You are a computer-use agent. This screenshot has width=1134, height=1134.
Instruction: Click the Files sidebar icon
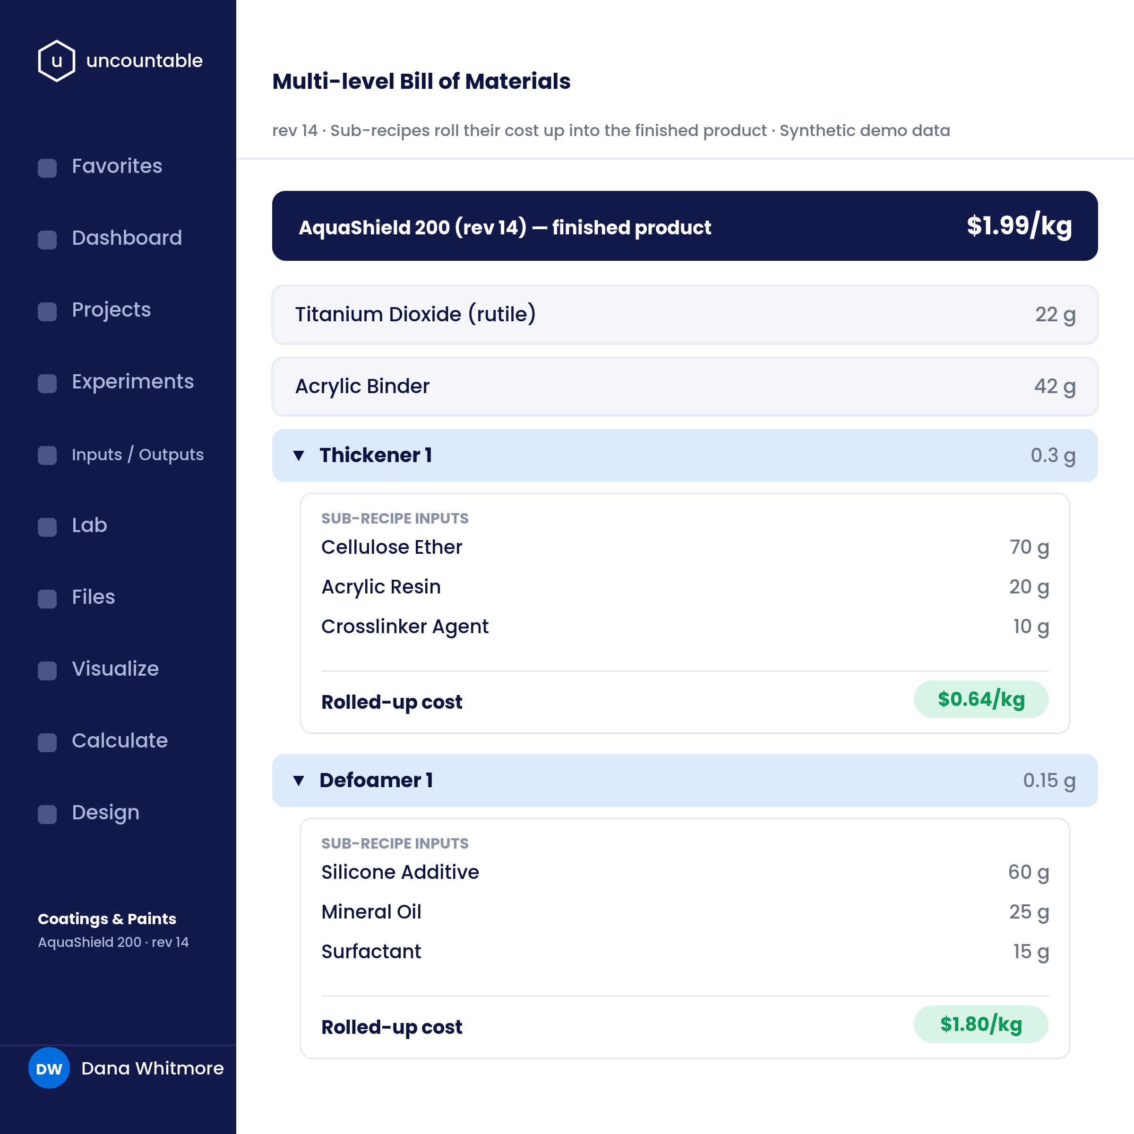pyautogui.click(x=48, y=598)
